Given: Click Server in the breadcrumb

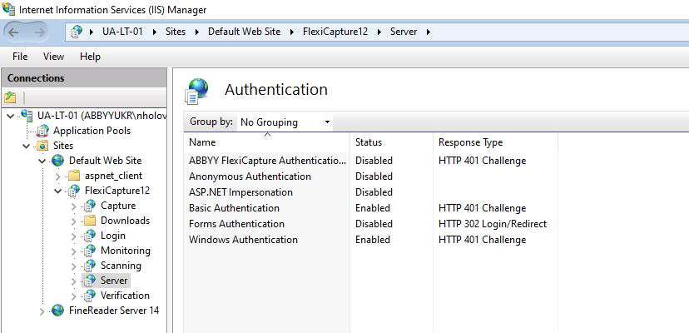Looking at the screenshot, I should click(x=404, y=32).
